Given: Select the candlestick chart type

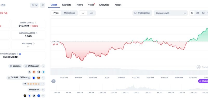Looking at the screenshot, I should (x=92, y=13).
